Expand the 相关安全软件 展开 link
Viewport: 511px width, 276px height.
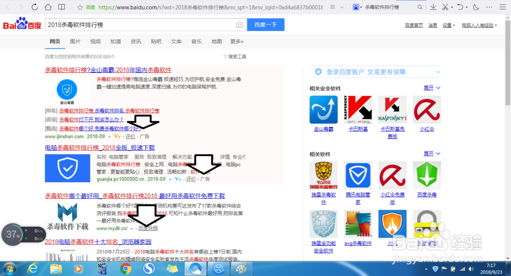coord(432,88)
